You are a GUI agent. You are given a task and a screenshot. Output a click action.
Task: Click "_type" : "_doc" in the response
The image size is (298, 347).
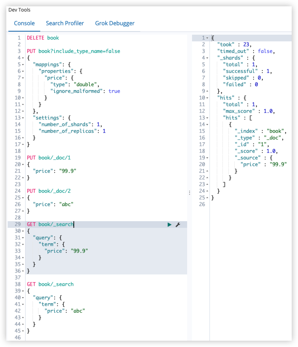[x=259, y=138]
